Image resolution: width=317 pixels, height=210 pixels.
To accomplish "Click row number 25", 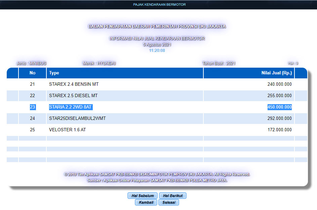I will pyautogui.click(x=32, y=130).
